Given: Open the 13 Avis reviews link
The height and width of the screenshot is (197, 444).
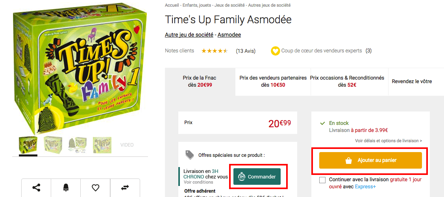Looking at the screenshot, I should coord(246,51).
